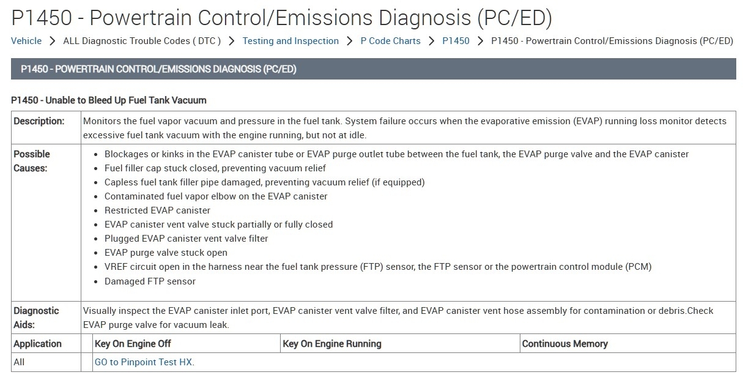Click chevron right after Vehicle breadcrumb
Screen dimensions: 743x383
pyautogui.click(x=53, y=41)
